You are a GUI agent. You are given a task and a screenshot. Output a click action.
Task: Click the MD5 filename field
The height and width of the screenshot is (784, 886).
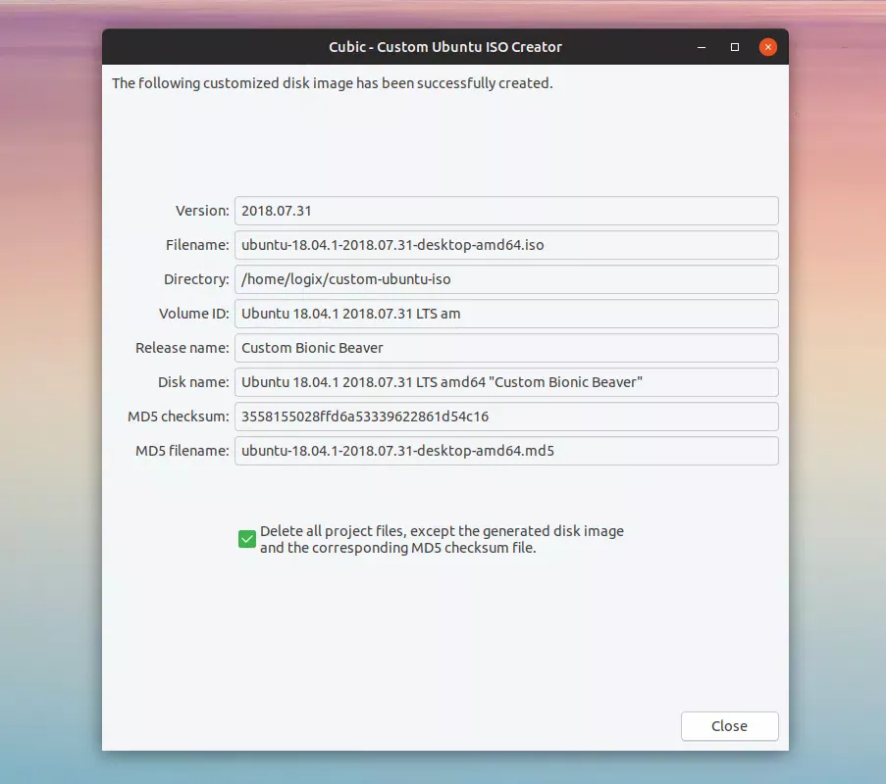(505, 450)
